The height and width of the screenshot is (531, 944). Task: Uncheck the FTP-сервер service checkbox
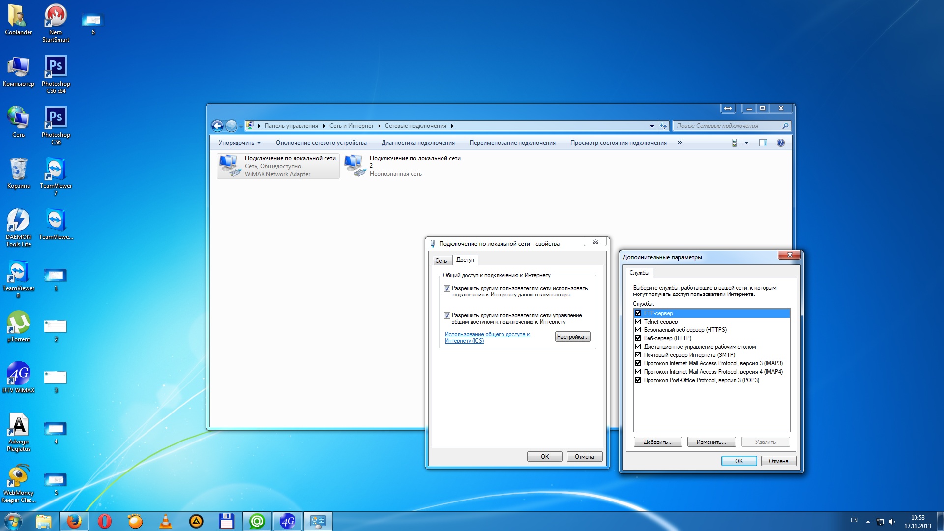tap(638, 313)
